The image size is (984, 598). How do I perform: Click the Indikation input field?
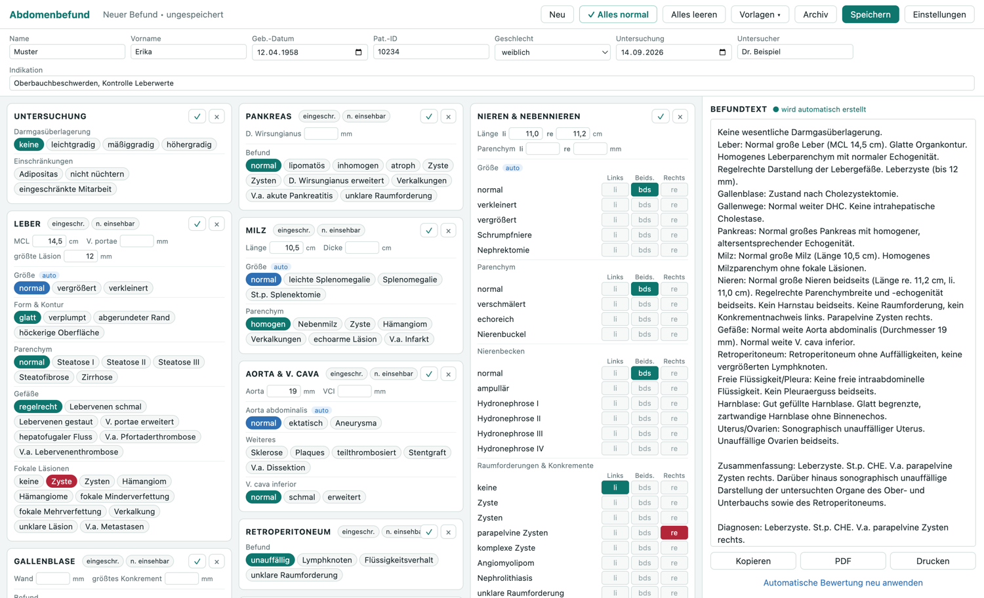point(491,83)
